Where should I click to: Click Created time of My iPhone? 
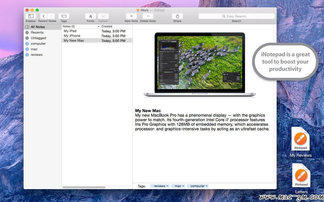pos(113,36)
